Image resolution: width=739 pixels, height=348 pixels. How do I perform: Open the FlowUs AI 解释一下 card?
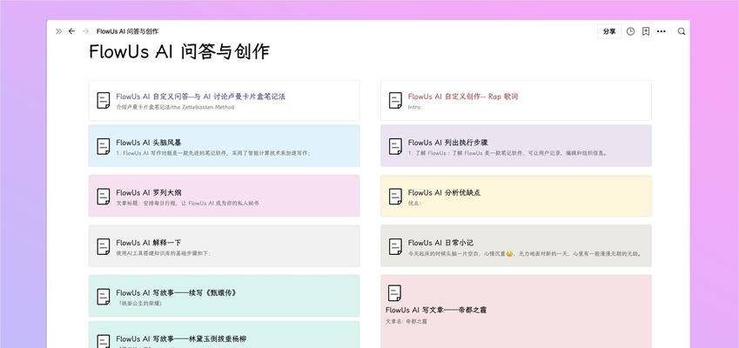224,246
